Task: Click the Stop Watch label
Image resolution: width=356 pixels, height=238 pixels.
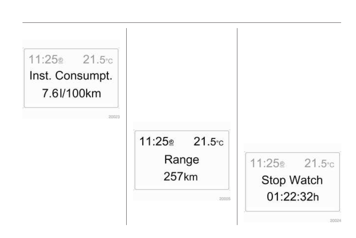Action: (x=292, y=180)
